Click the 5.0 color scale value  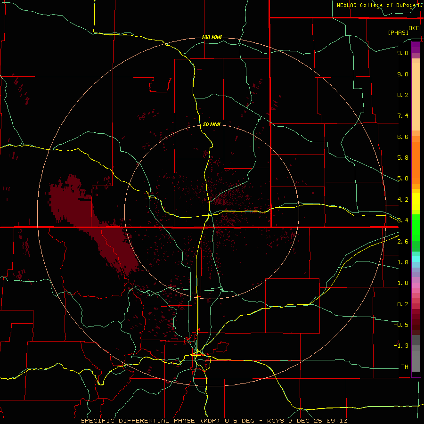[403, 179]
